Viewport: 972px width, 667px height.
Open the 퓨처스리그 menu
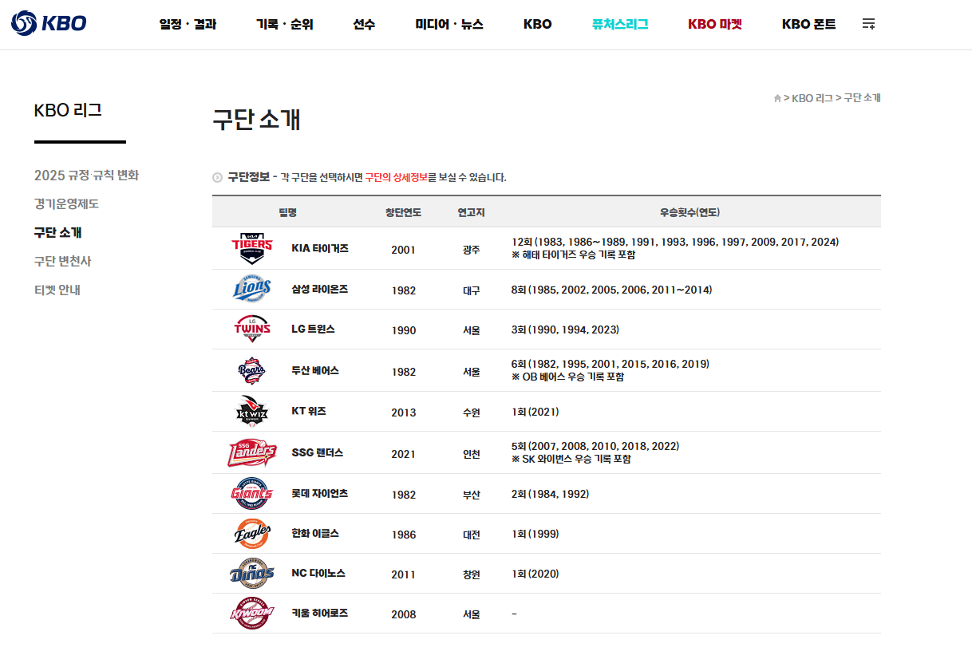620,24
